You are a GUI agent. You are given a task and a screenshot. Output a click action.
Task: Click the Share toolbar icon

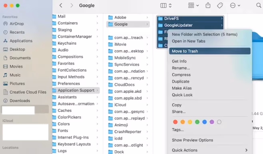[x=208, y=5]
